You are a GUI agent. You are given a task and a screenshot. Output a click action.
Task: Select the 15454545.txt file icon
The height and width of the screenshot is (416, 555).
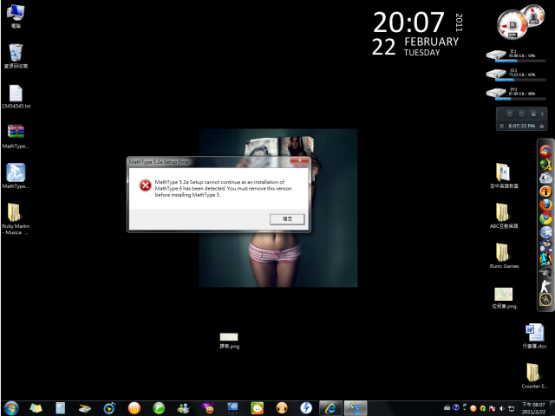[16, 96]
